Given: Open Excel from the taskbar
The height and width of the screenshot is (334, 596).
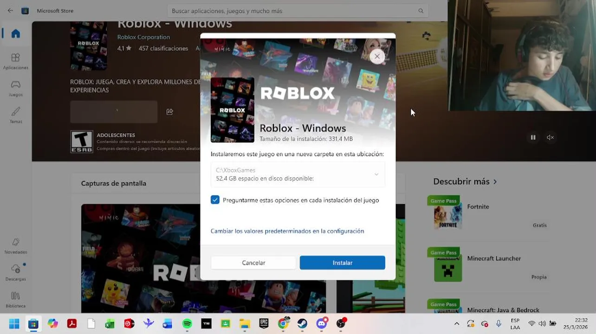Looking at the screenshot, I should coord(110,323).
